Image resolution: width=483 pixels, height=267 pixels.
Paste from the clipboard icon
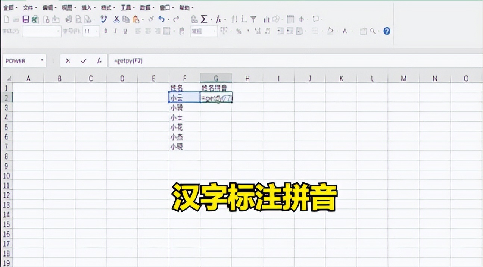click(136, 19)
